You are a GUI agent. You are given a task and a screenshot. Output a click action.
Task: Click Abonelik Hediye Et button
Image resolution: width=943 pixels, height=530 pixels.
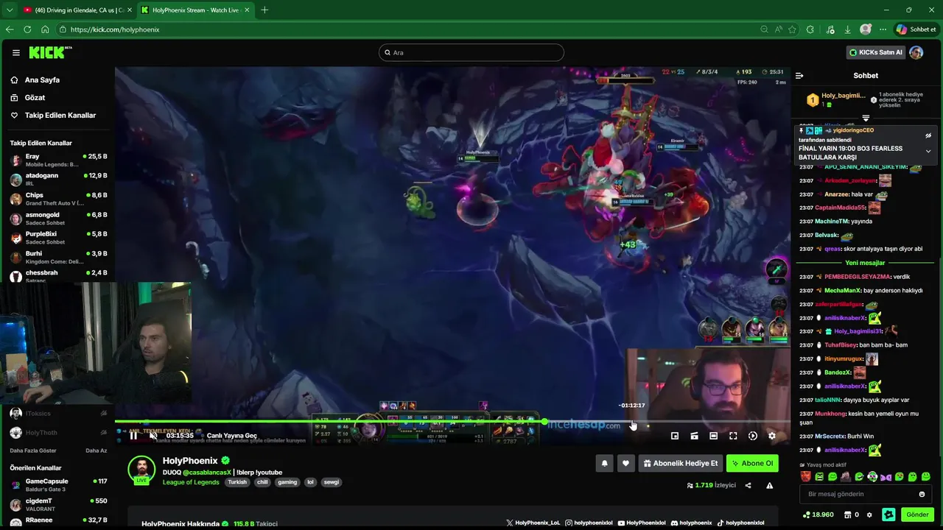(680, 463)
